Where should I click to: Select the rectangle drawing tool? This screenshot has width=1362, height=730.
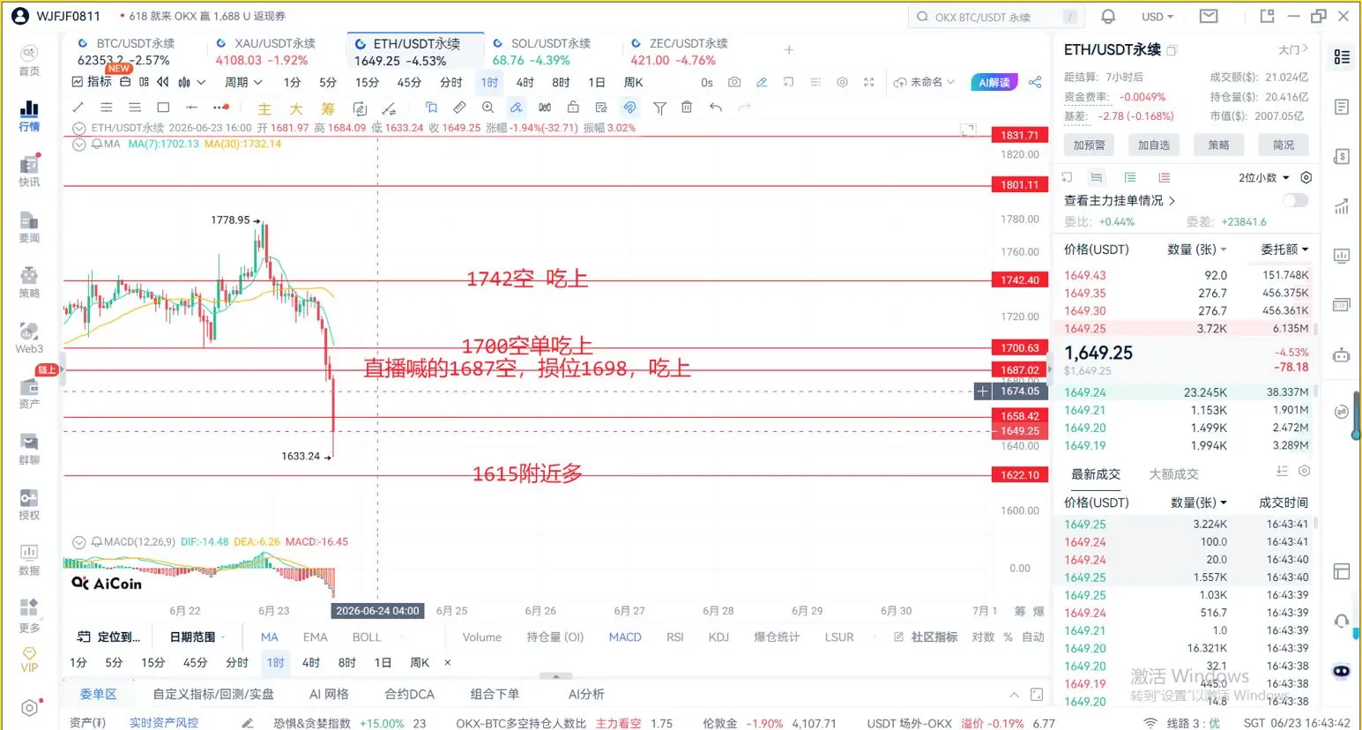click(x=163, y=108)
